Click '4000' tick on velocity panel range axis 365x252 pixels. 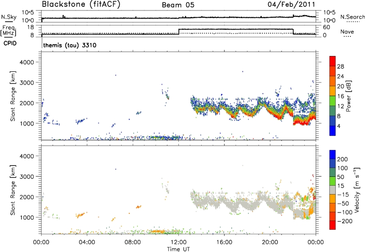click(x=27, y=156)
